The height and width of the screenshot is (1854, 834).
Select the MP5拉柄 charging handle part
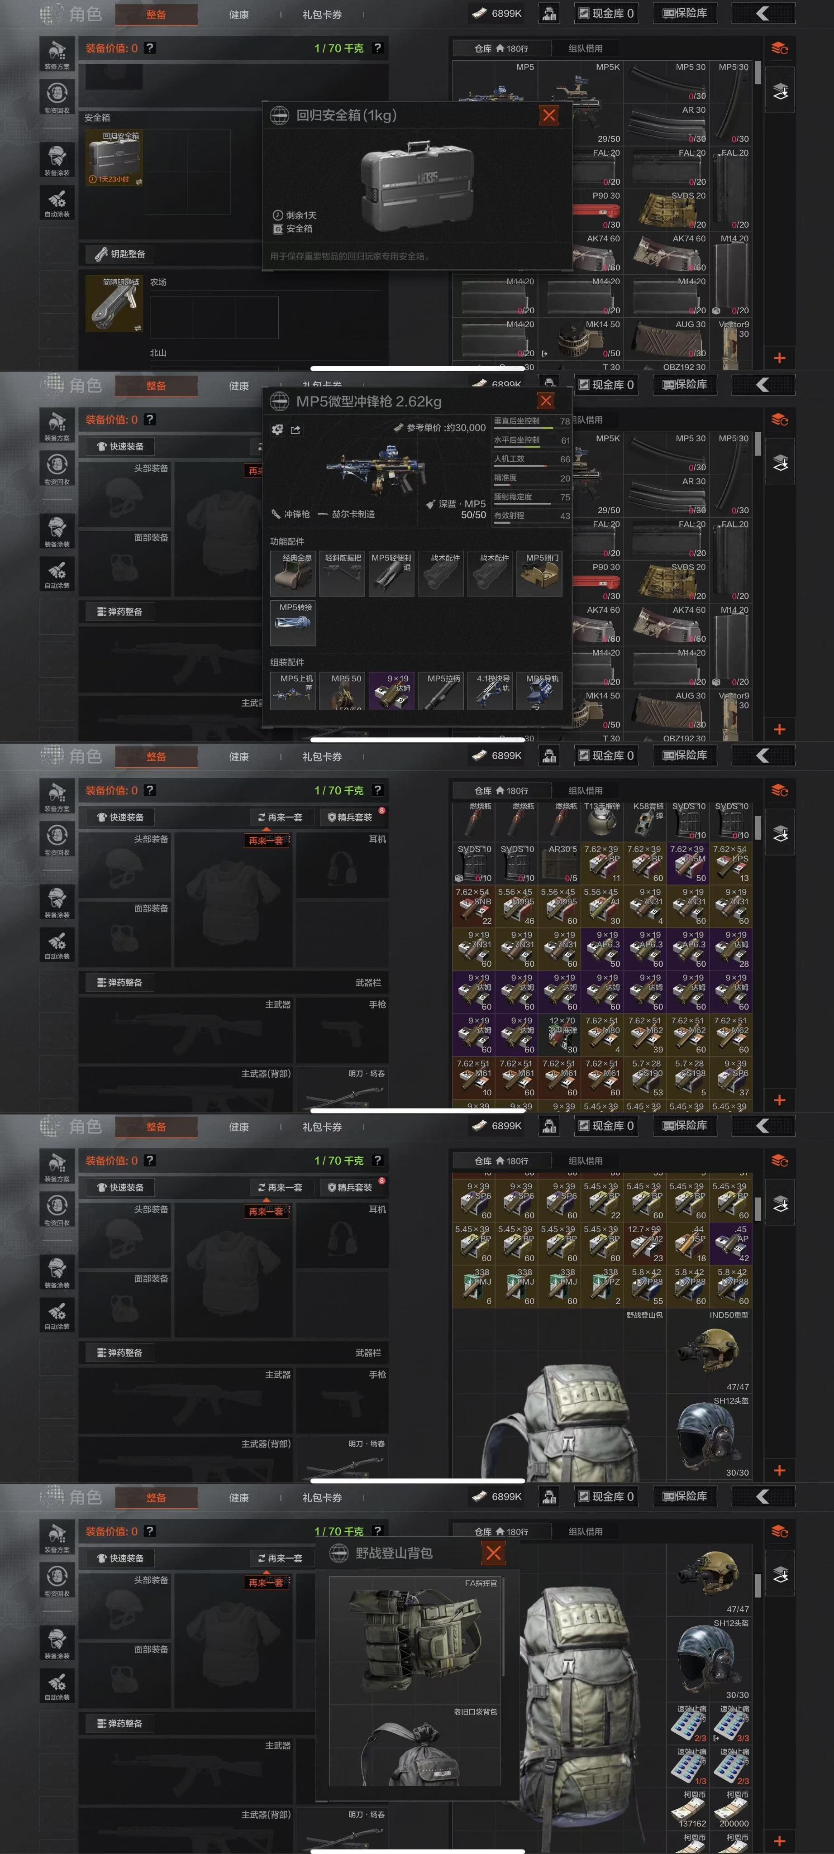pos(440,691)
